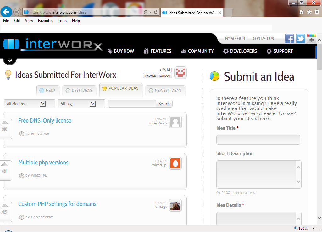The image size is (322, 232).
Task: Open the Features navigation link
Action: (158, 51)
